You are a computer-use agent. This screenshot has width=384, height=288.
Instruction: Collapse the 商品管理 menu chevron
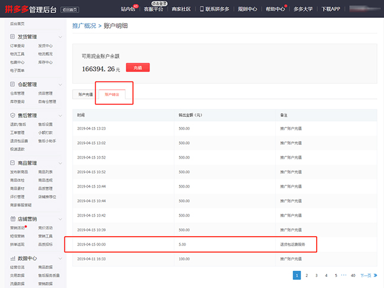coord(60,163)
